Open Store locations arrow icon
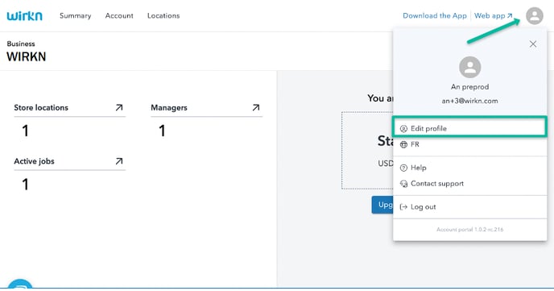 pos(119,107)
